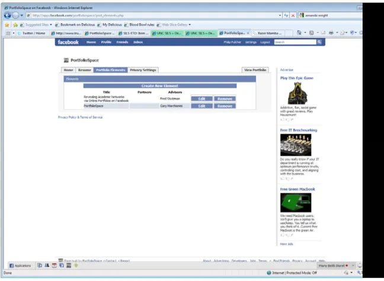
Task: Click the browser Back arrow button
Action: (x=7, y=15)
